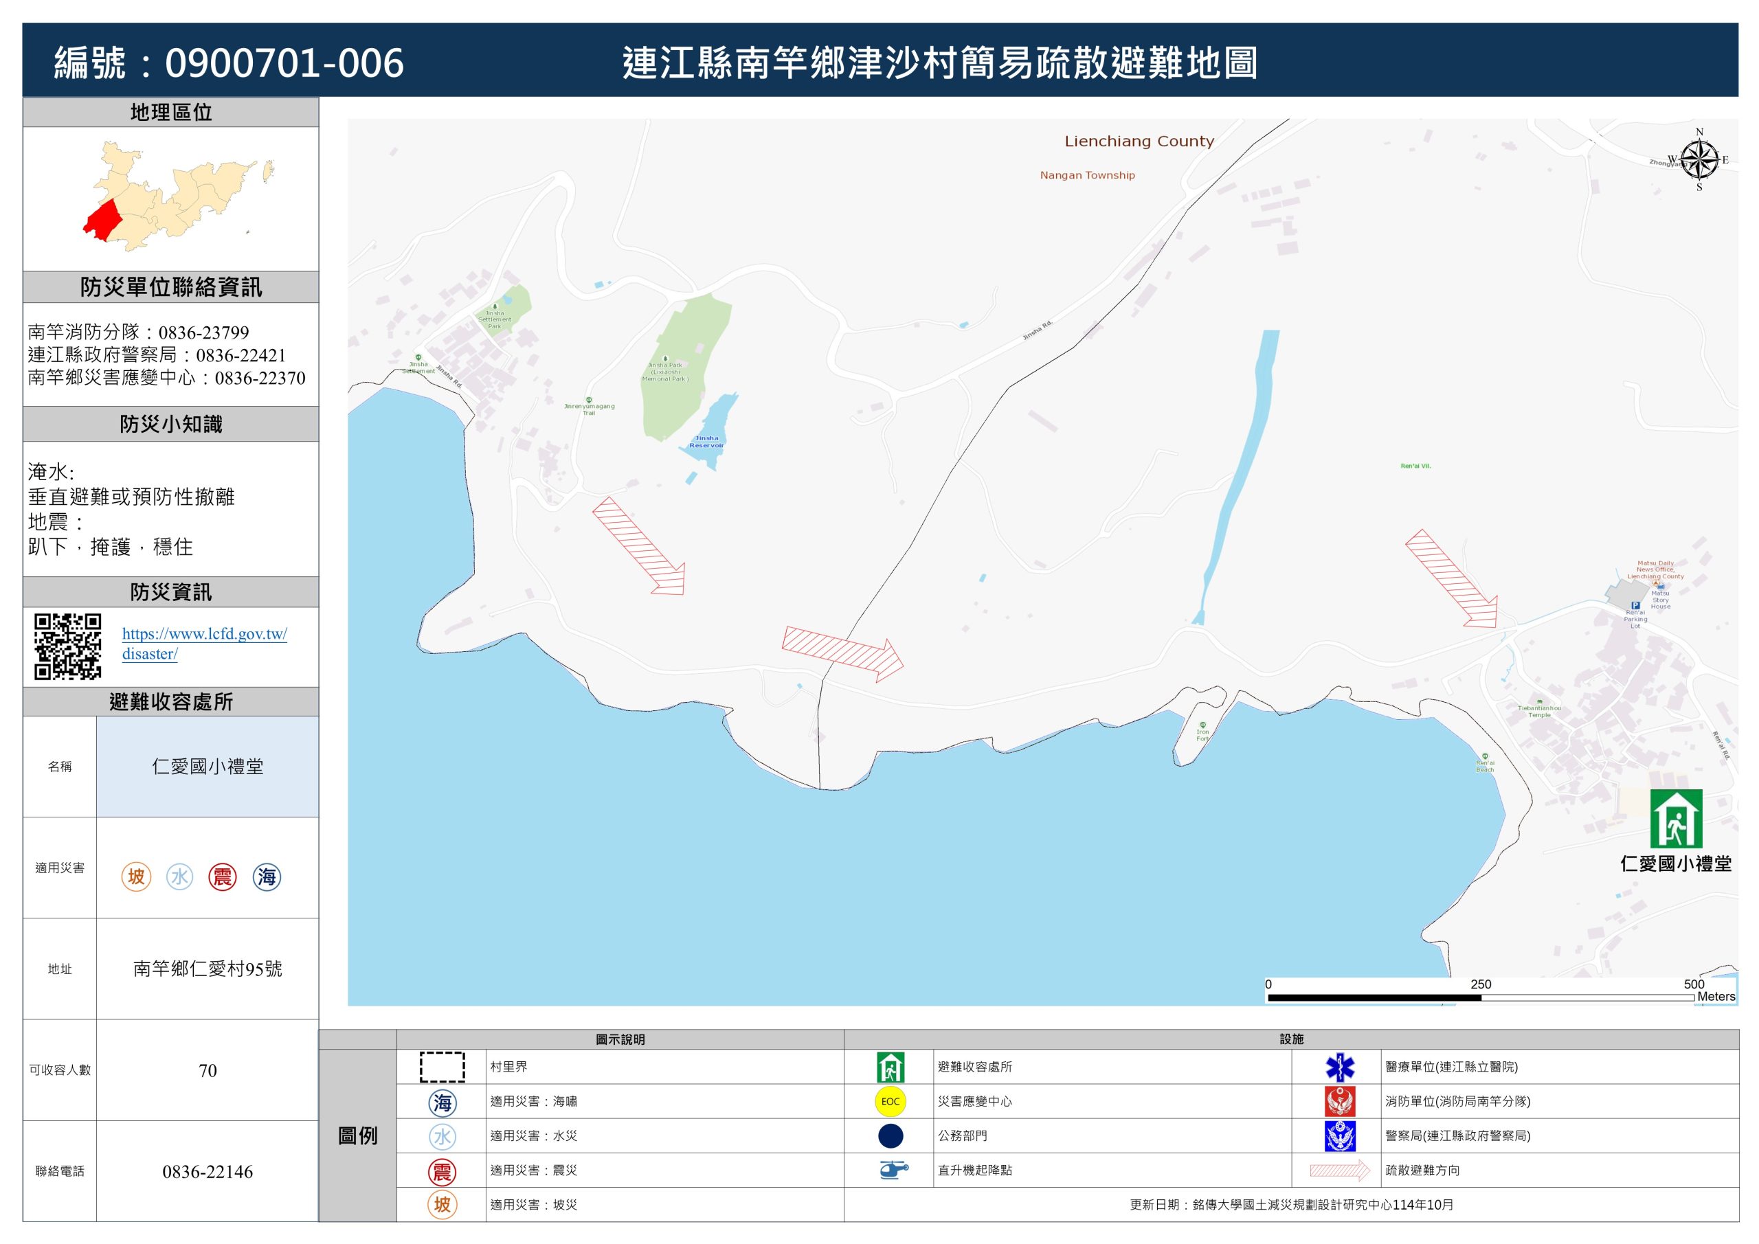Click the light blue 水 icon in the legend
Screen dimensions: 1759x1244
pos(442,1136)
